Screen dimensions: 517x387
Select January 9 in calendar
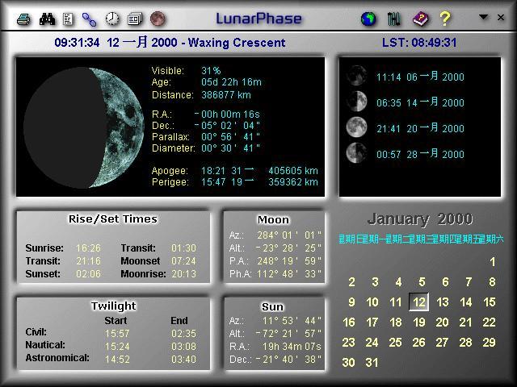[351, 302]
